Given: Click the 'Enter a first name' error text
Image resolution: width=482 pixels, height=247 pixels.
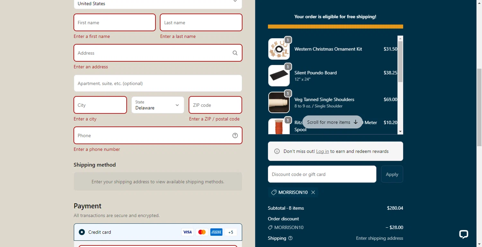Looking at the screenshot, I should pos(92,36).
